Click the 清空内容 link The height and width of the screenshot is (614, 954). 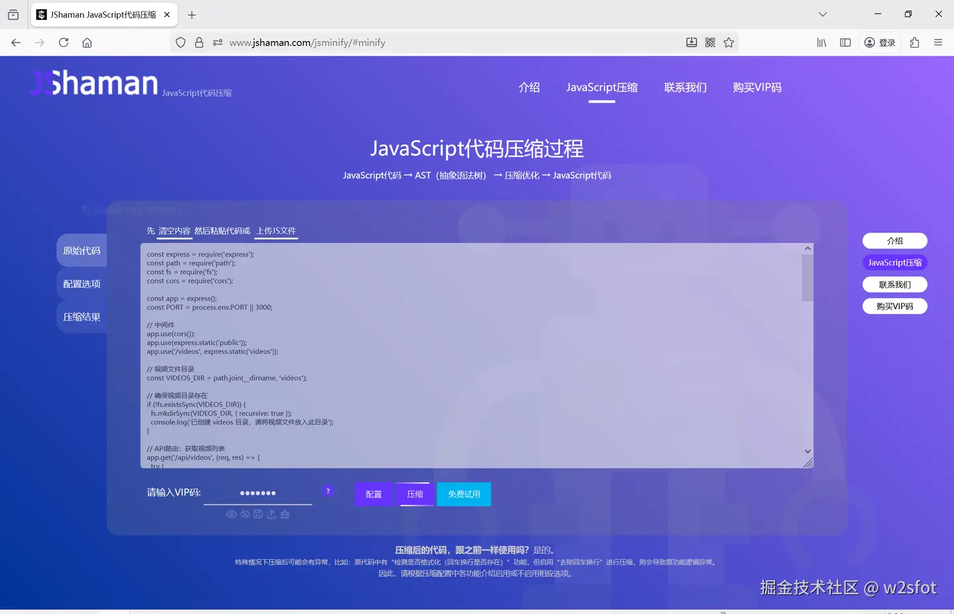[x=174, y=230]
